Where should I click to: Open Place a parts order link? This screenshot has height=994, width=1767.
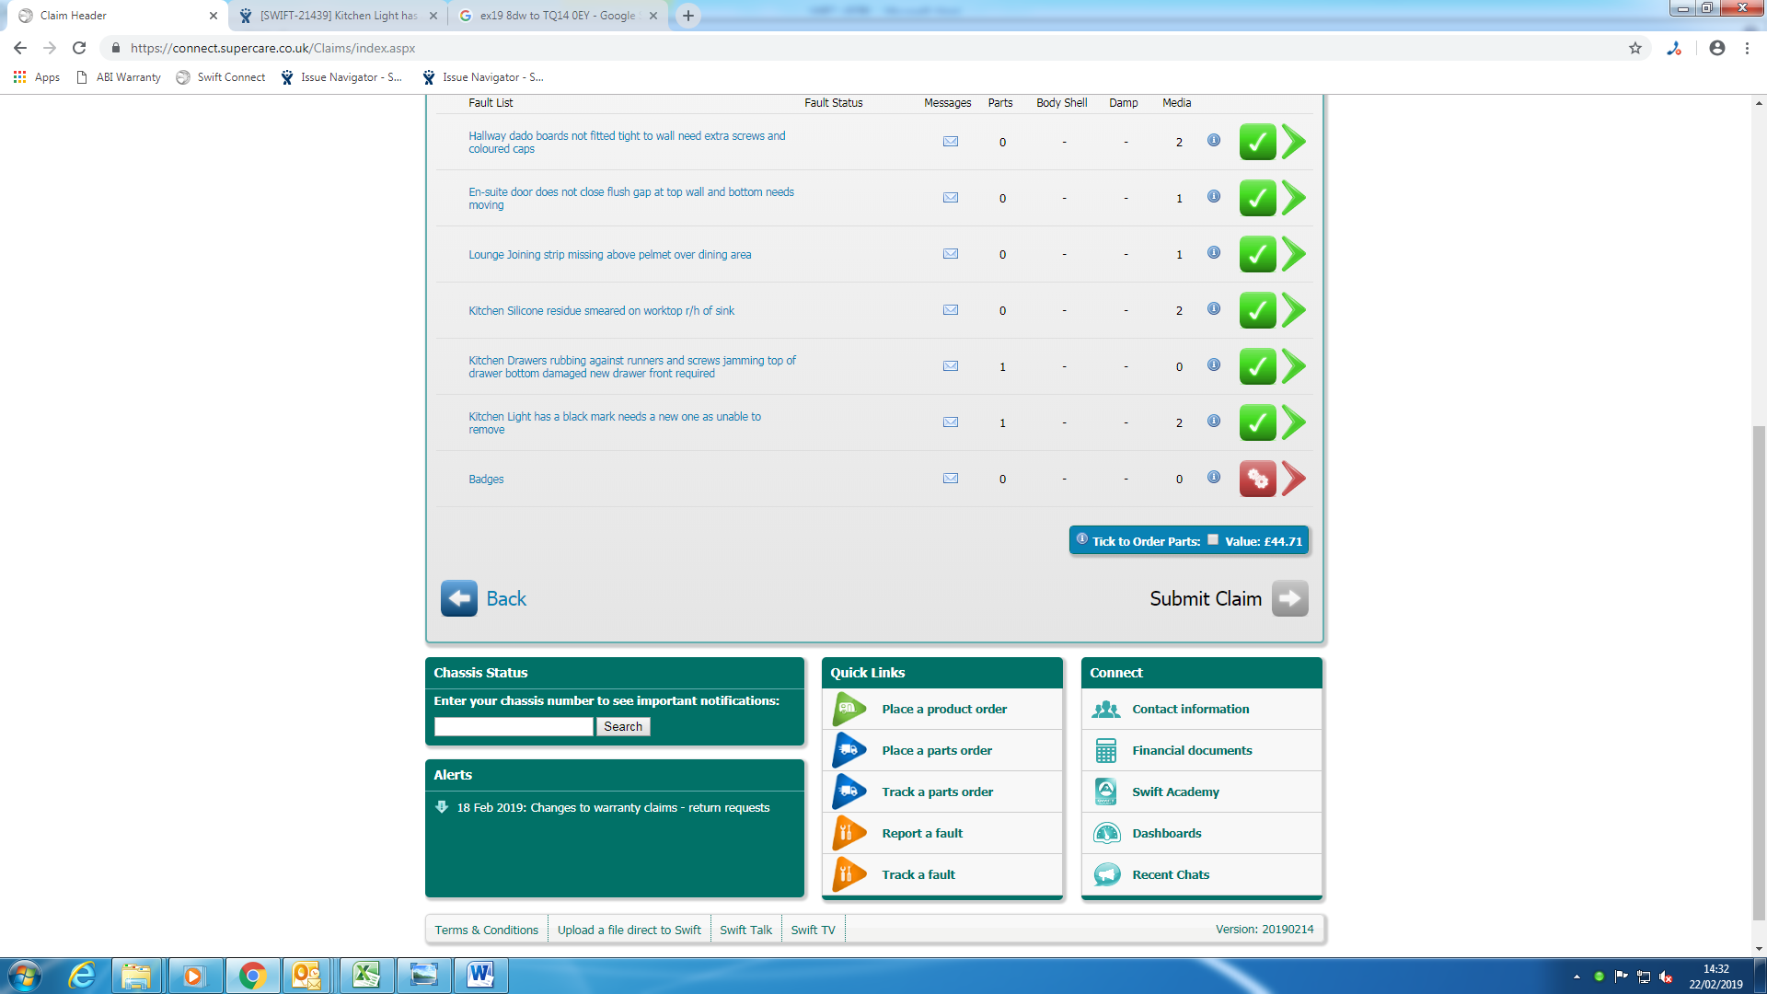pyautogui.click(x=936, y=751)
